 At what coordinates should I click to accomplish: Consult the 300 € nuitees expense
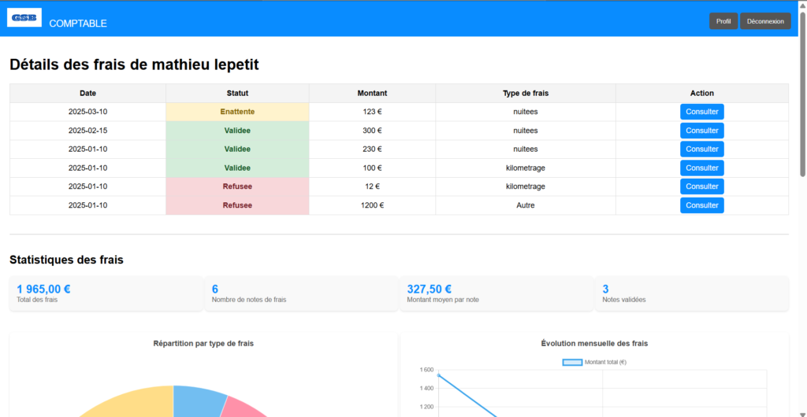pyautogui.click(x=702, y=131)
